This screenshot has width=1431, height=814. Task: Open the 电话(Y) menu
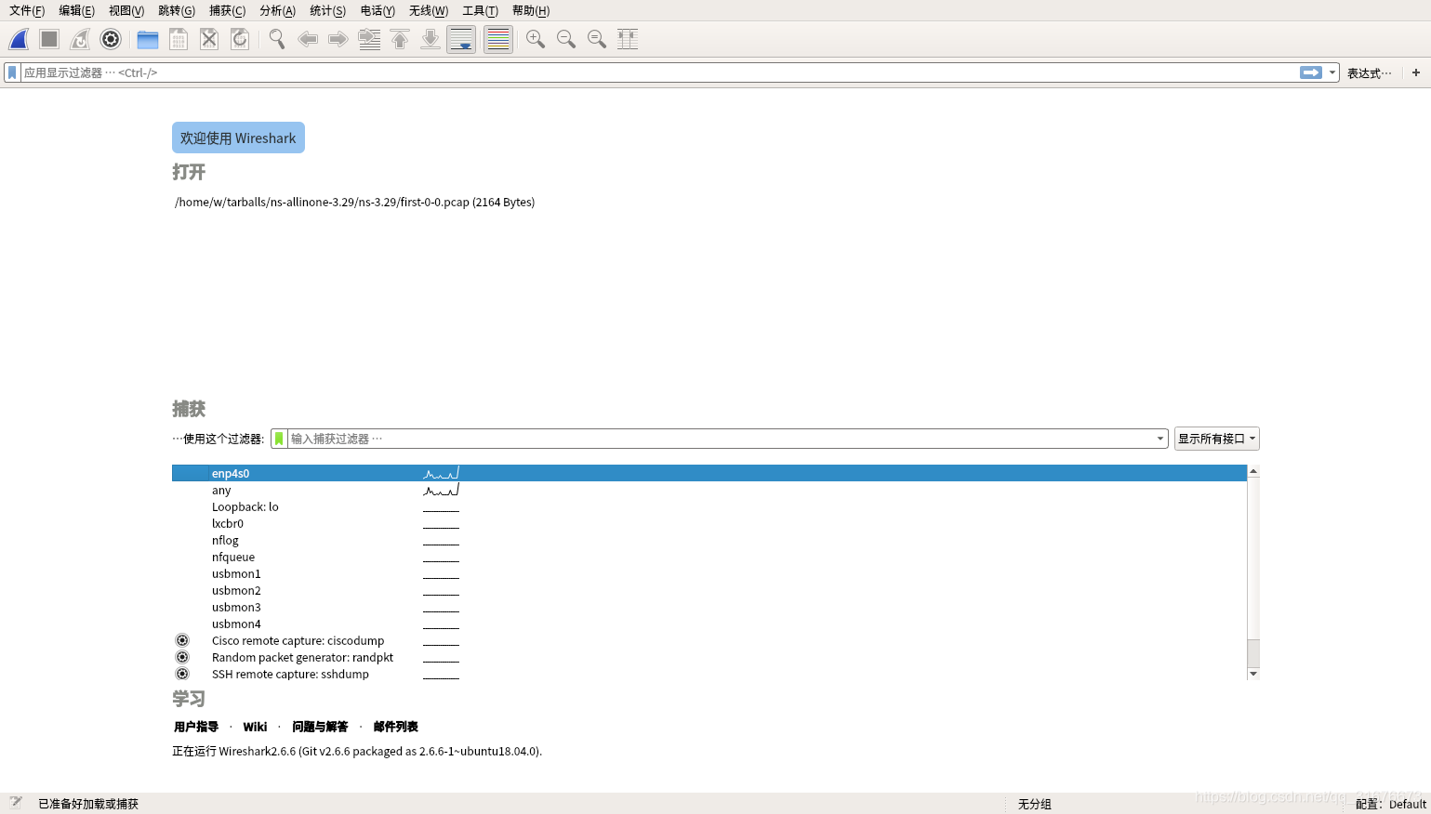[x=378, y=10]
